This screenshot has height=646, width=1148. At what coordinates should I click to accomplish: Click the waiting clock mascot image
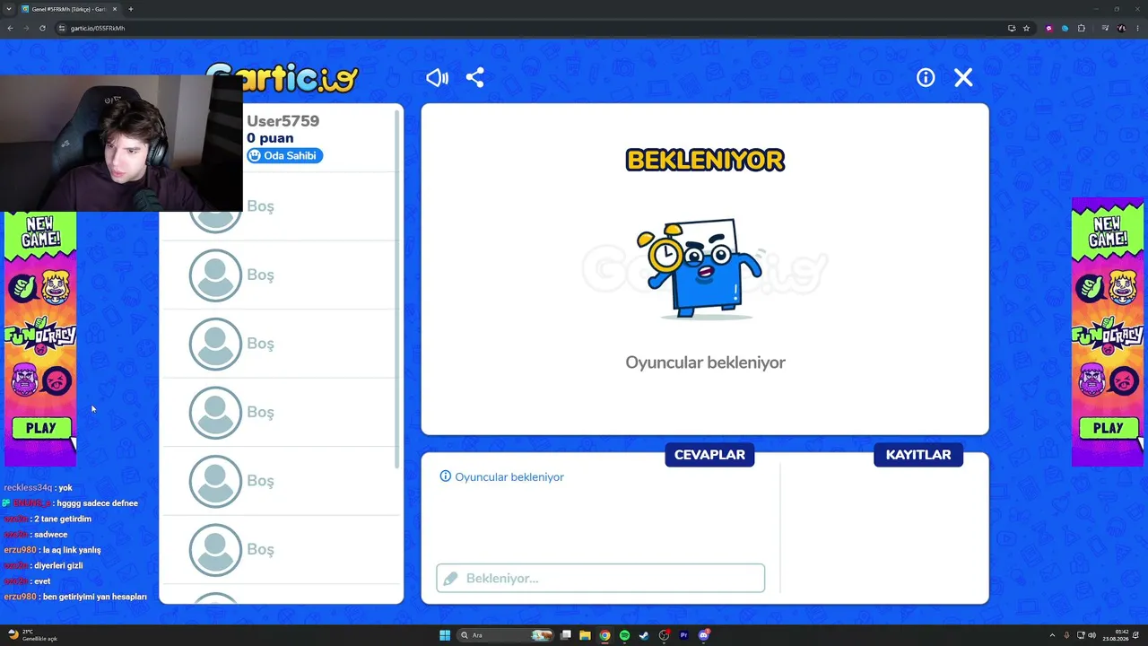coord(700,268)
